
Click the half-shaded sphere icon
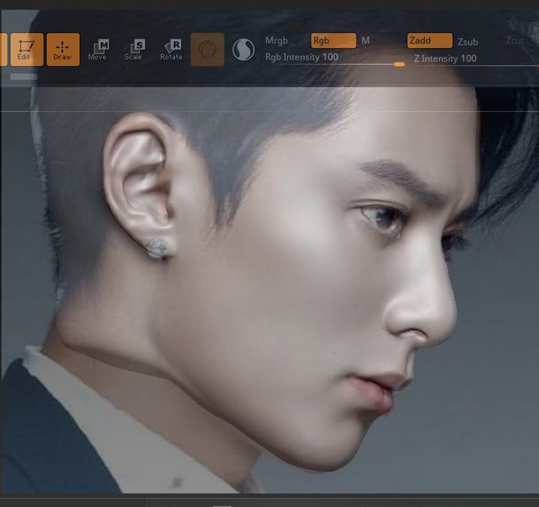[244, 50]
